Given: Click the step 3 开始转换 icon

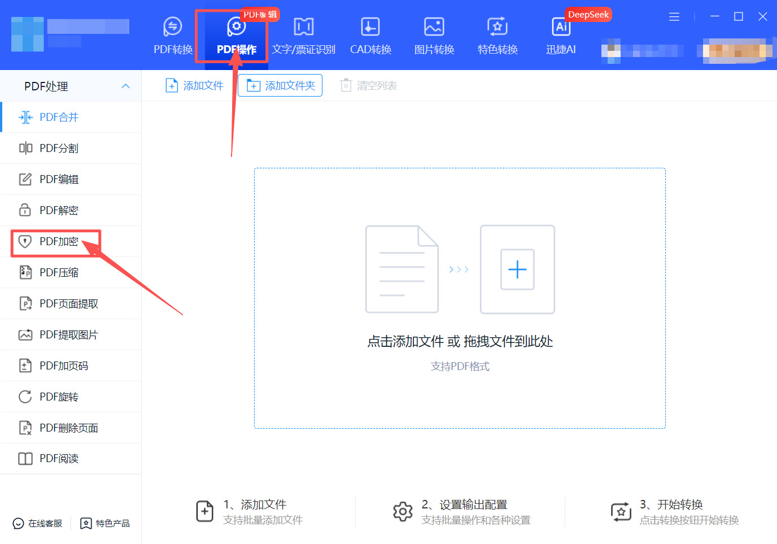Looking at the screenshot, I should click(621, 512).
